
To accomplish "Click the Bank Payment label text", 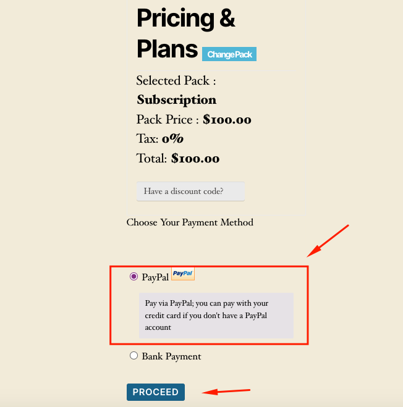I will pyautogui.click(x=171, y=356).
